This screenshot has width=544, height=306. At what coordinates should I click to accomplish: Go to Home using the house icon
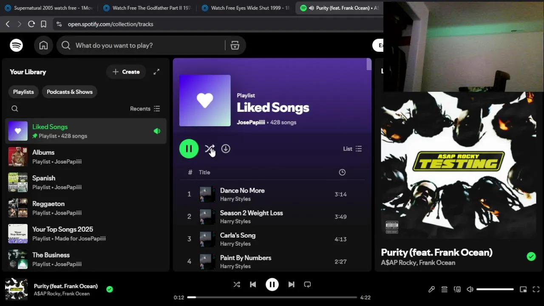(x=43, y=45)
